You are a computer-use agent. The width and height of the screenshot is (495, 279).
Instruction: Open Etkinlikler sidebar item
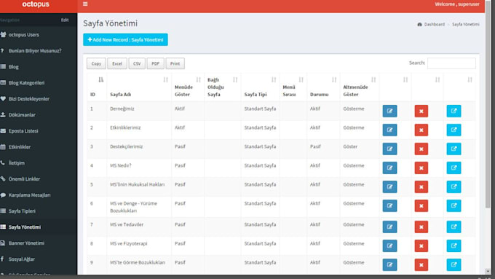pyautogui.click(x=39, y=147)
